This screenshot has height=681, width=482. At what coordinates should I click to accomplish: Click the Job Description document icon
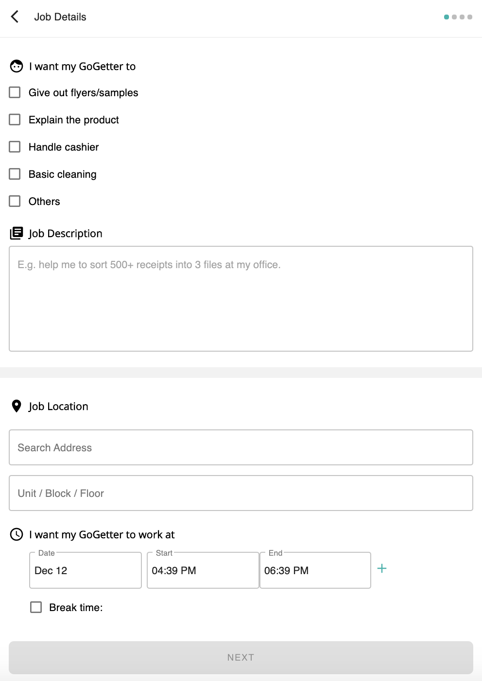(x=17, y=233)
